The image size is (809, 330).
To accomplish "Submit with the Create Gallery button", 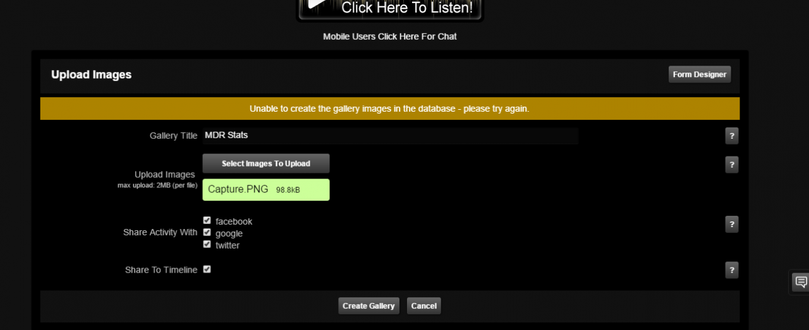I will tap(368, 306).
